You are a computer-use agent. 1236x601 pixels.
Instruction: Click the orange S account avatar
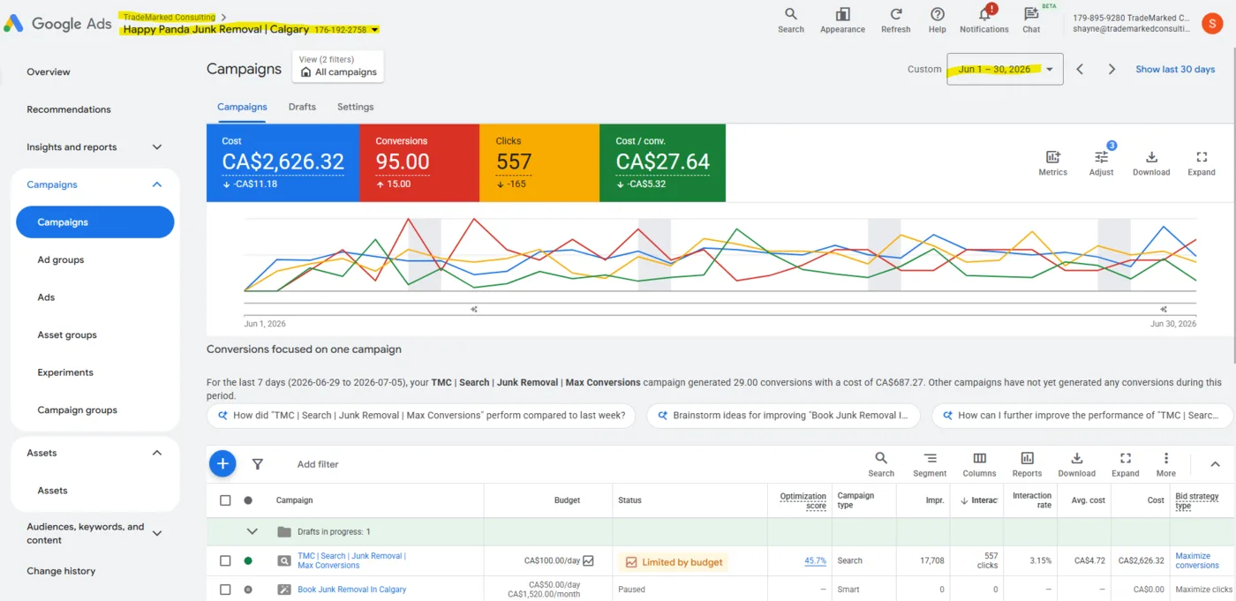pyautogui.click(x=1212, y=23)
